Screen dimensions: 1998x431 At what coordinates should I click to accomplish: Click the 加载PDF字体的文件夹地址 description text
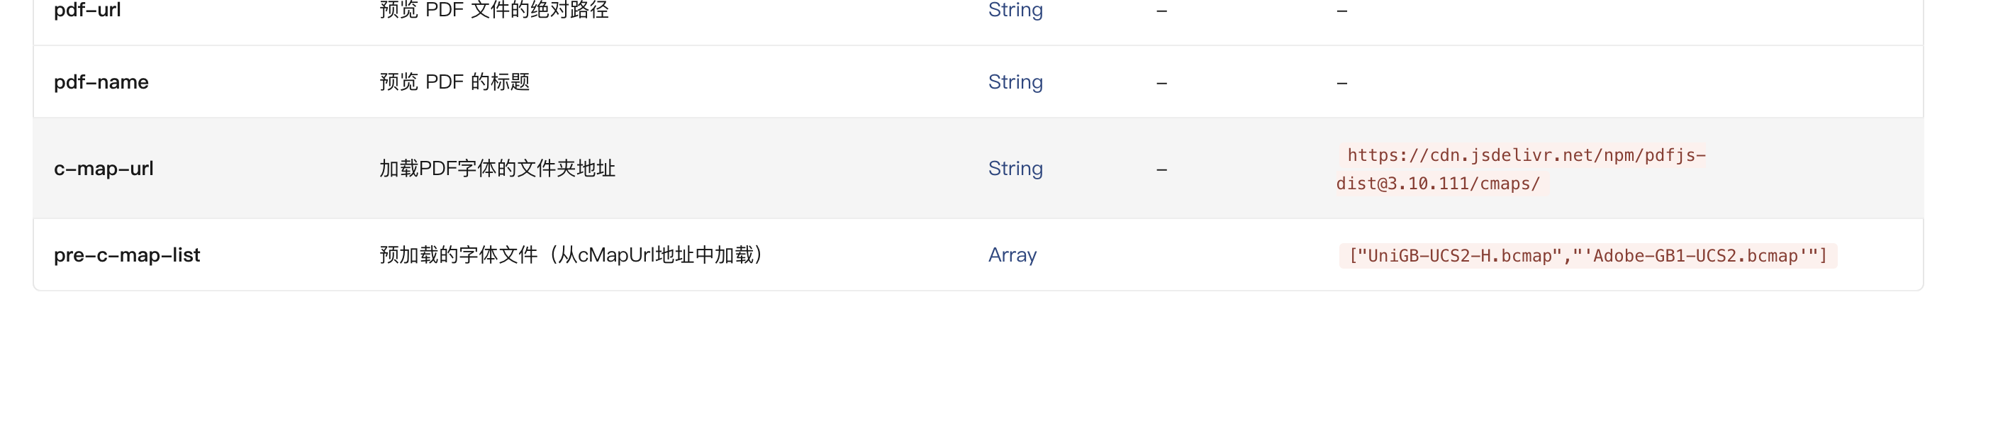496,168
